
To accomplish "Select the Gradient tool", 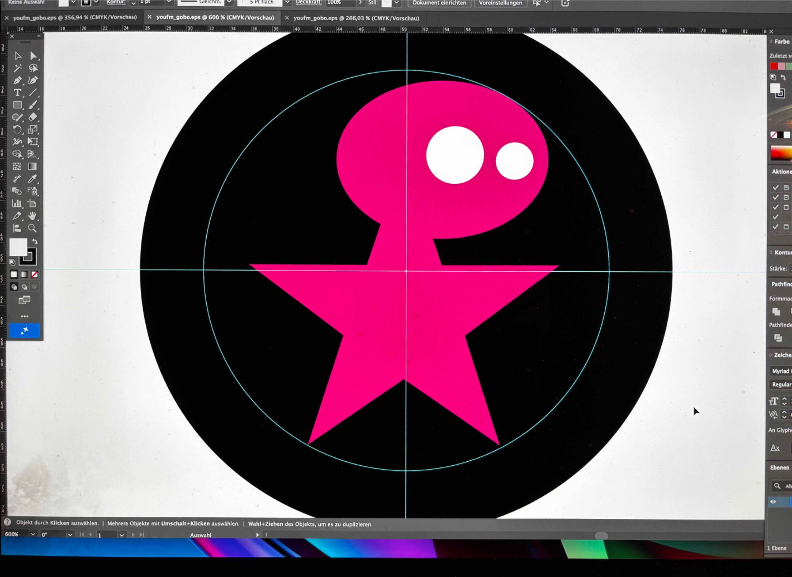I will pos(32,167).
